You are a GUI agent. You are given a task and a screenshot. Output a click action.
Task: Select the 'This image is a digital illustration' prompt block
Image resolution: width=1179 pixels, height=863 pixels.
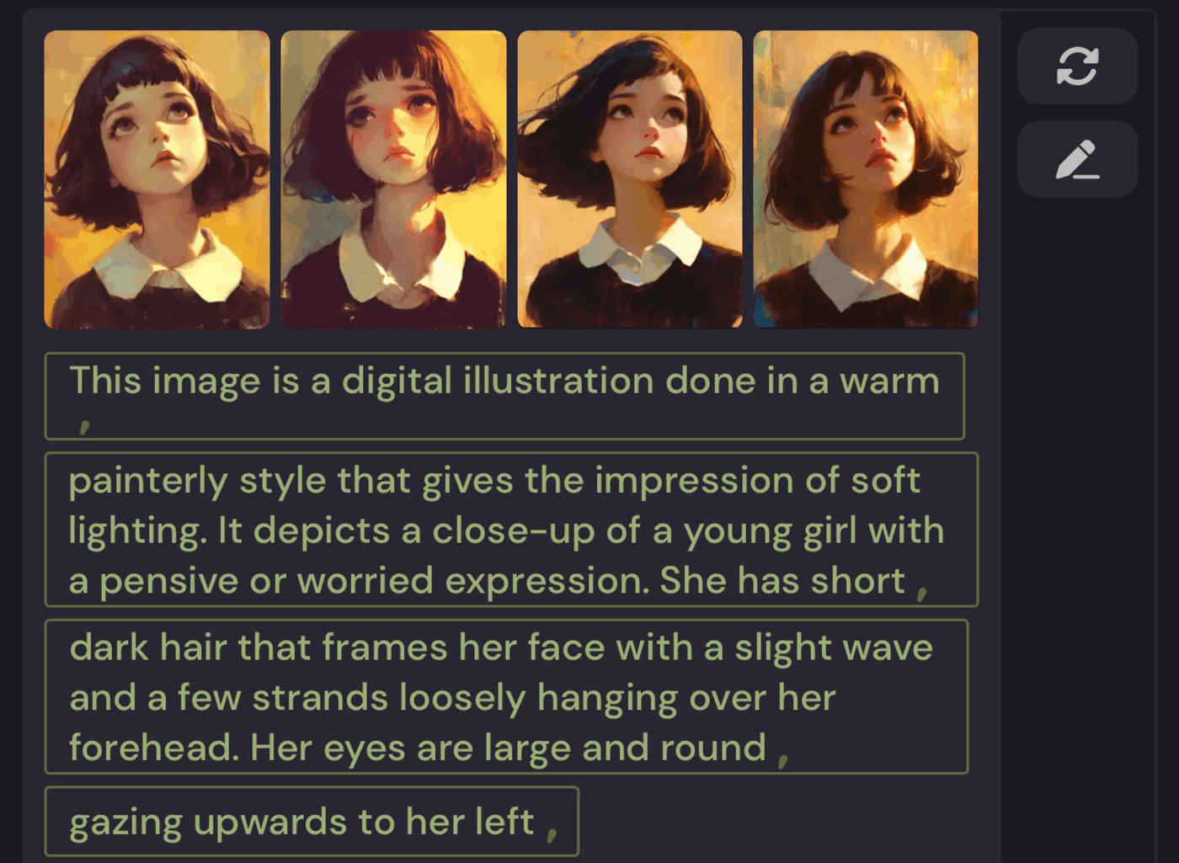click(x=504, y=396)
